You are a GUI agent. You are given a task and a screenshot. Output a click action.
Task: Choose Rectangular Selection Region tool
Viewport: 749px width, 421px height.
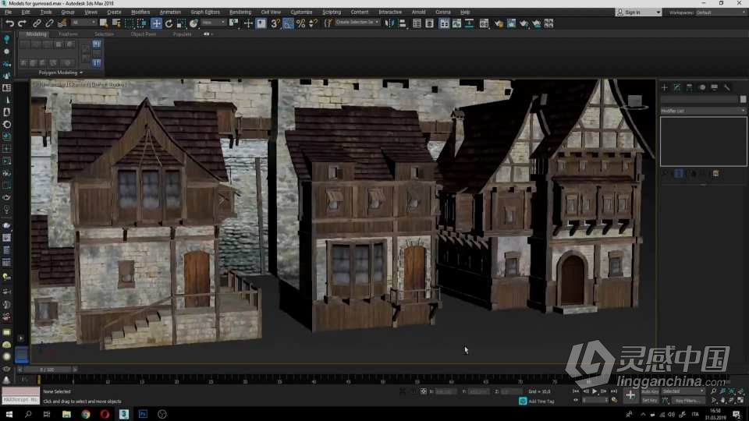(x=129, y=23)
